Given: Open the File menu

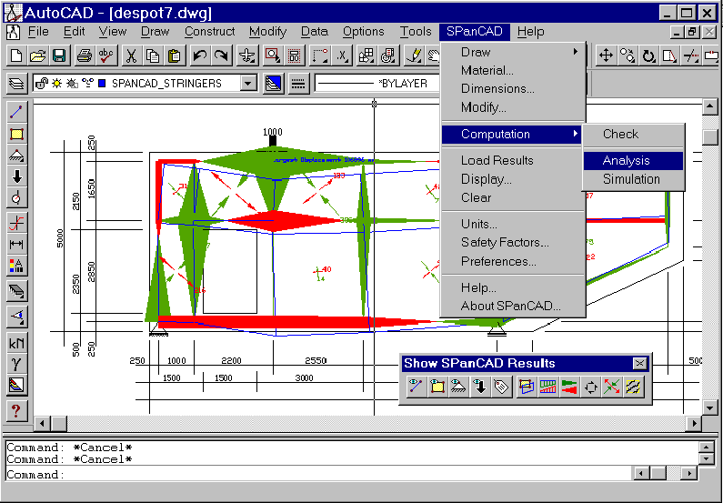Looking at the screenshot, I should 38,32.
